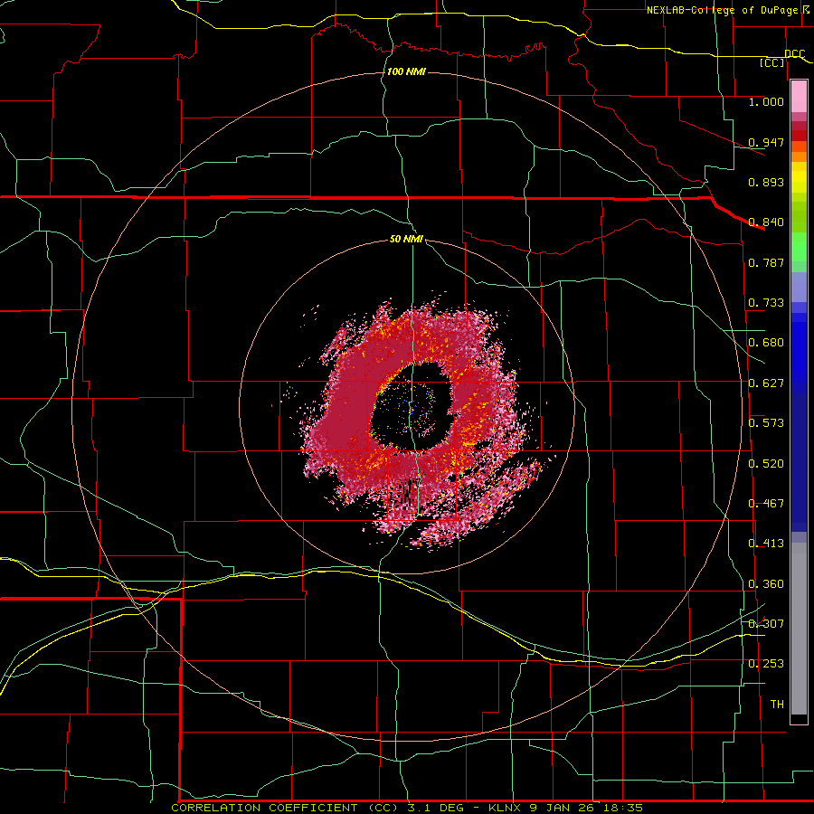Click the 0.253 legend value

766,664
